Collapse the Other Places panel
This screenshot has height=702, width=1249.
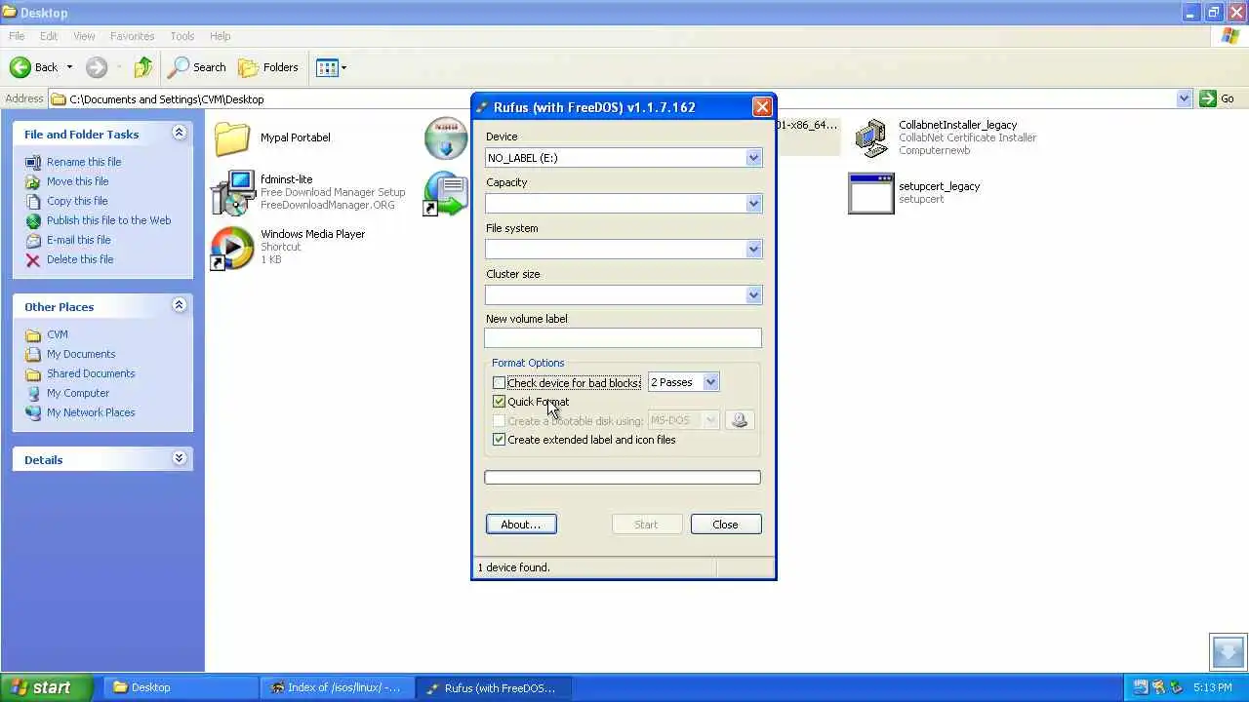pos(179,305)
